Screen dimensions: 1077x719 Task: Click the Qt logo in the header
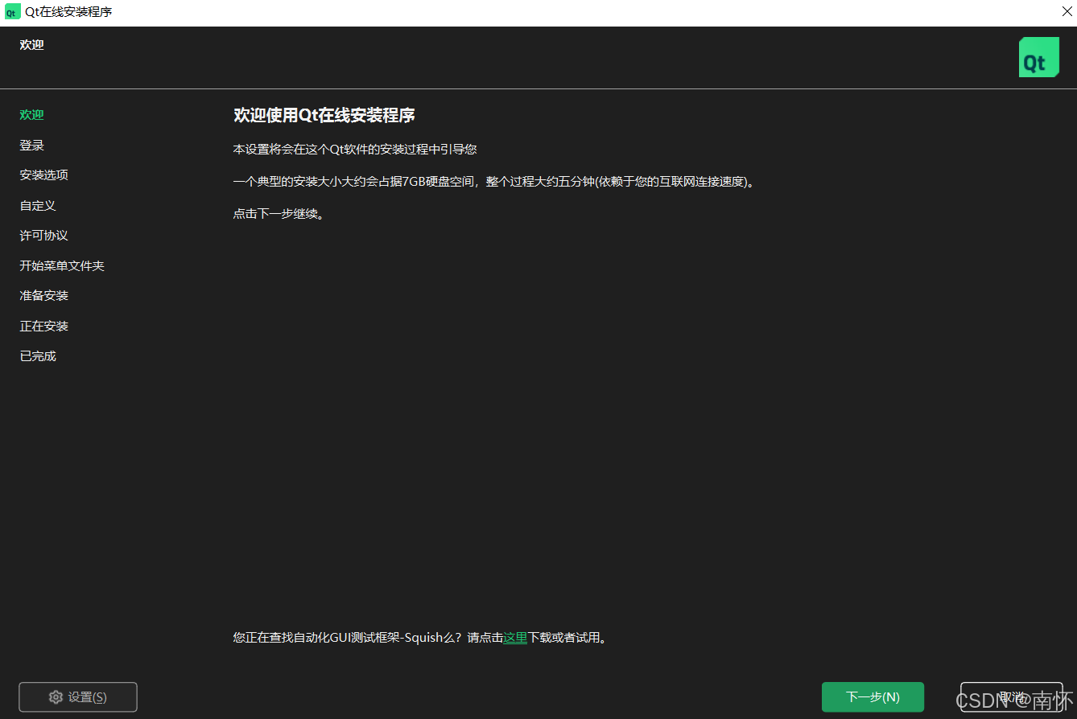(x=1038, y=57)
